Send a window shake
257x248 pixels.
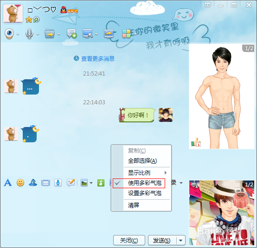pos(45,183)
